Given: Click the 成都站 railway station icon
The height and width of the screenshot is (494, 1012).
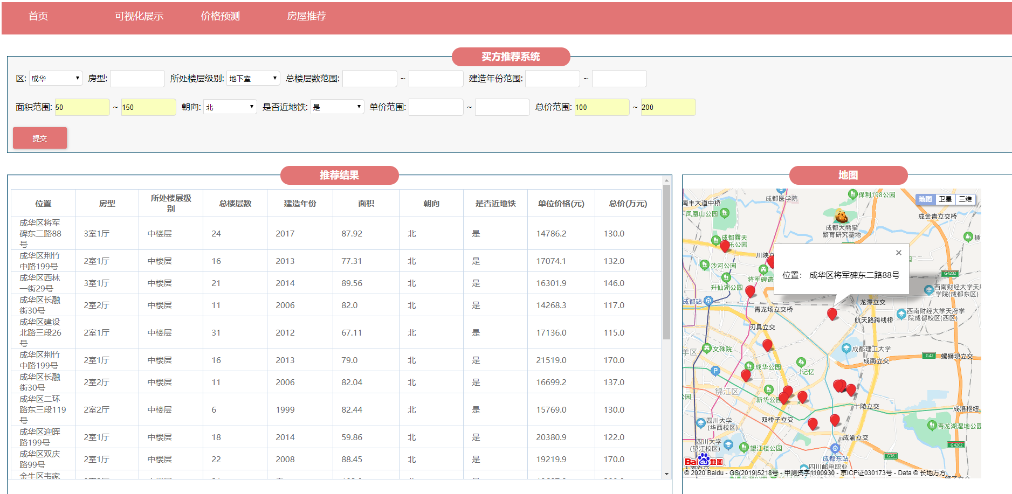Looking at the screenshot, I should (x=708, y=301).
